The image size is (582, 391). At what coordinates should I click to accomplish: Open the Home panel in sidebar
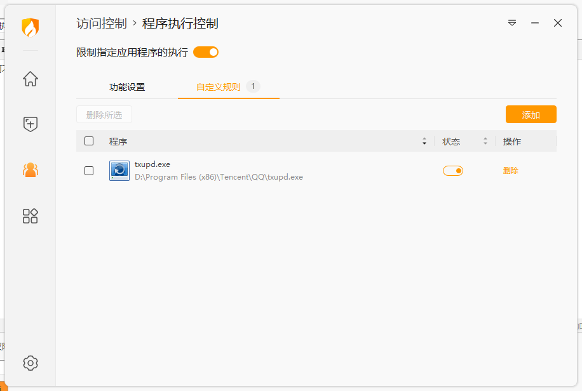(30, 79)
